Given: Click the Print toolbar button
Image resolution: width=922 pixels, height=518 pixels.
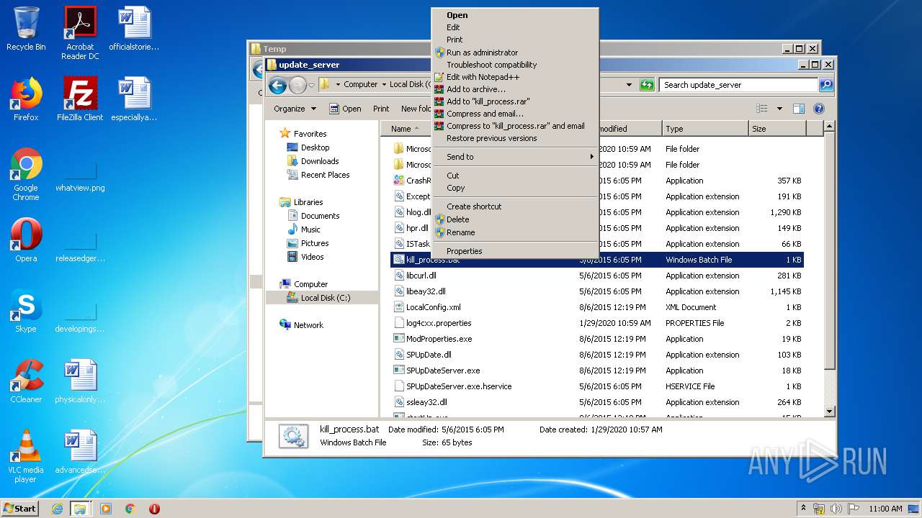Looking at the screenshot, I should coord(381,109).
